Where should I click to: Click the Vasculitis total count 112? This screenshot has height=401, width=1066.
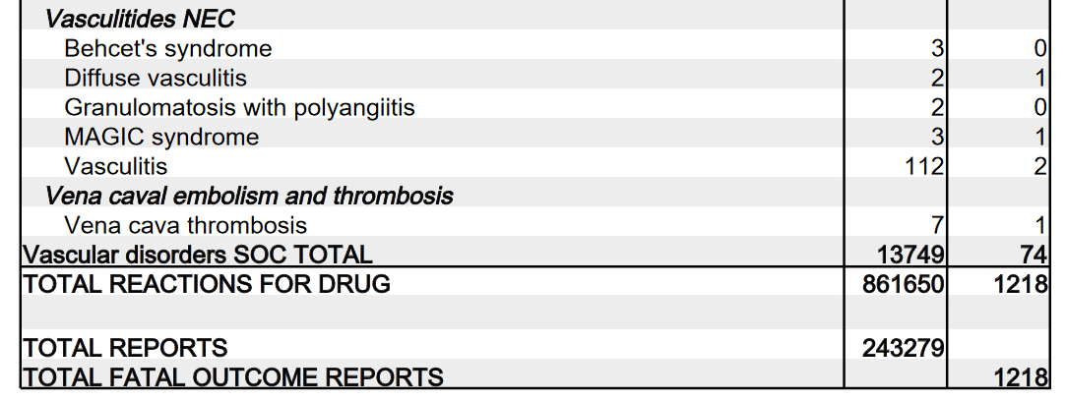pyautogui.click(x=924, y=166)
